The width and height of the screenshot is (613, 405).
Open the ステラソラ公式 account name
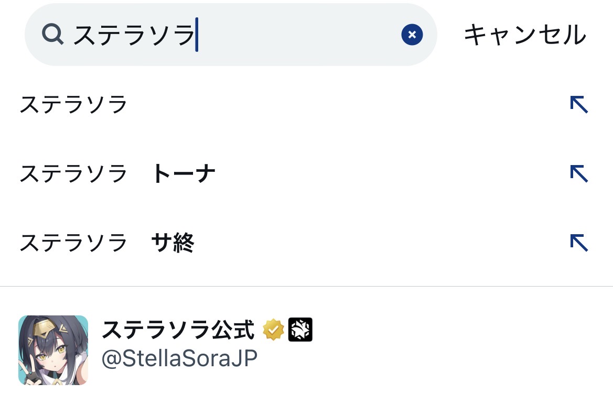[x=178, y=330]
